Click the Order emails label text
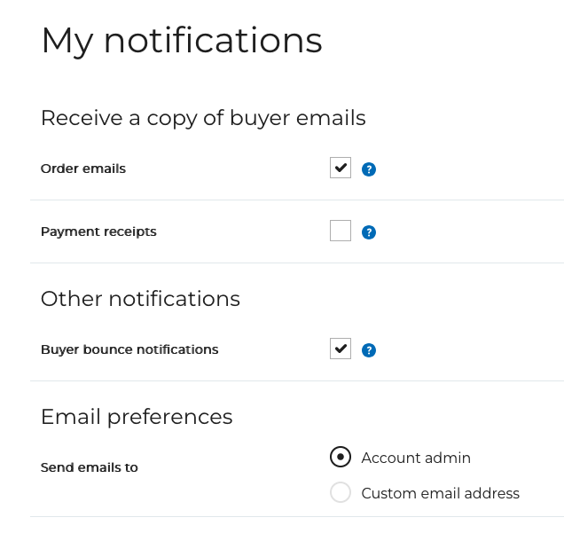The height and width of the screenshot is (541, 564). tap(83, 169)
